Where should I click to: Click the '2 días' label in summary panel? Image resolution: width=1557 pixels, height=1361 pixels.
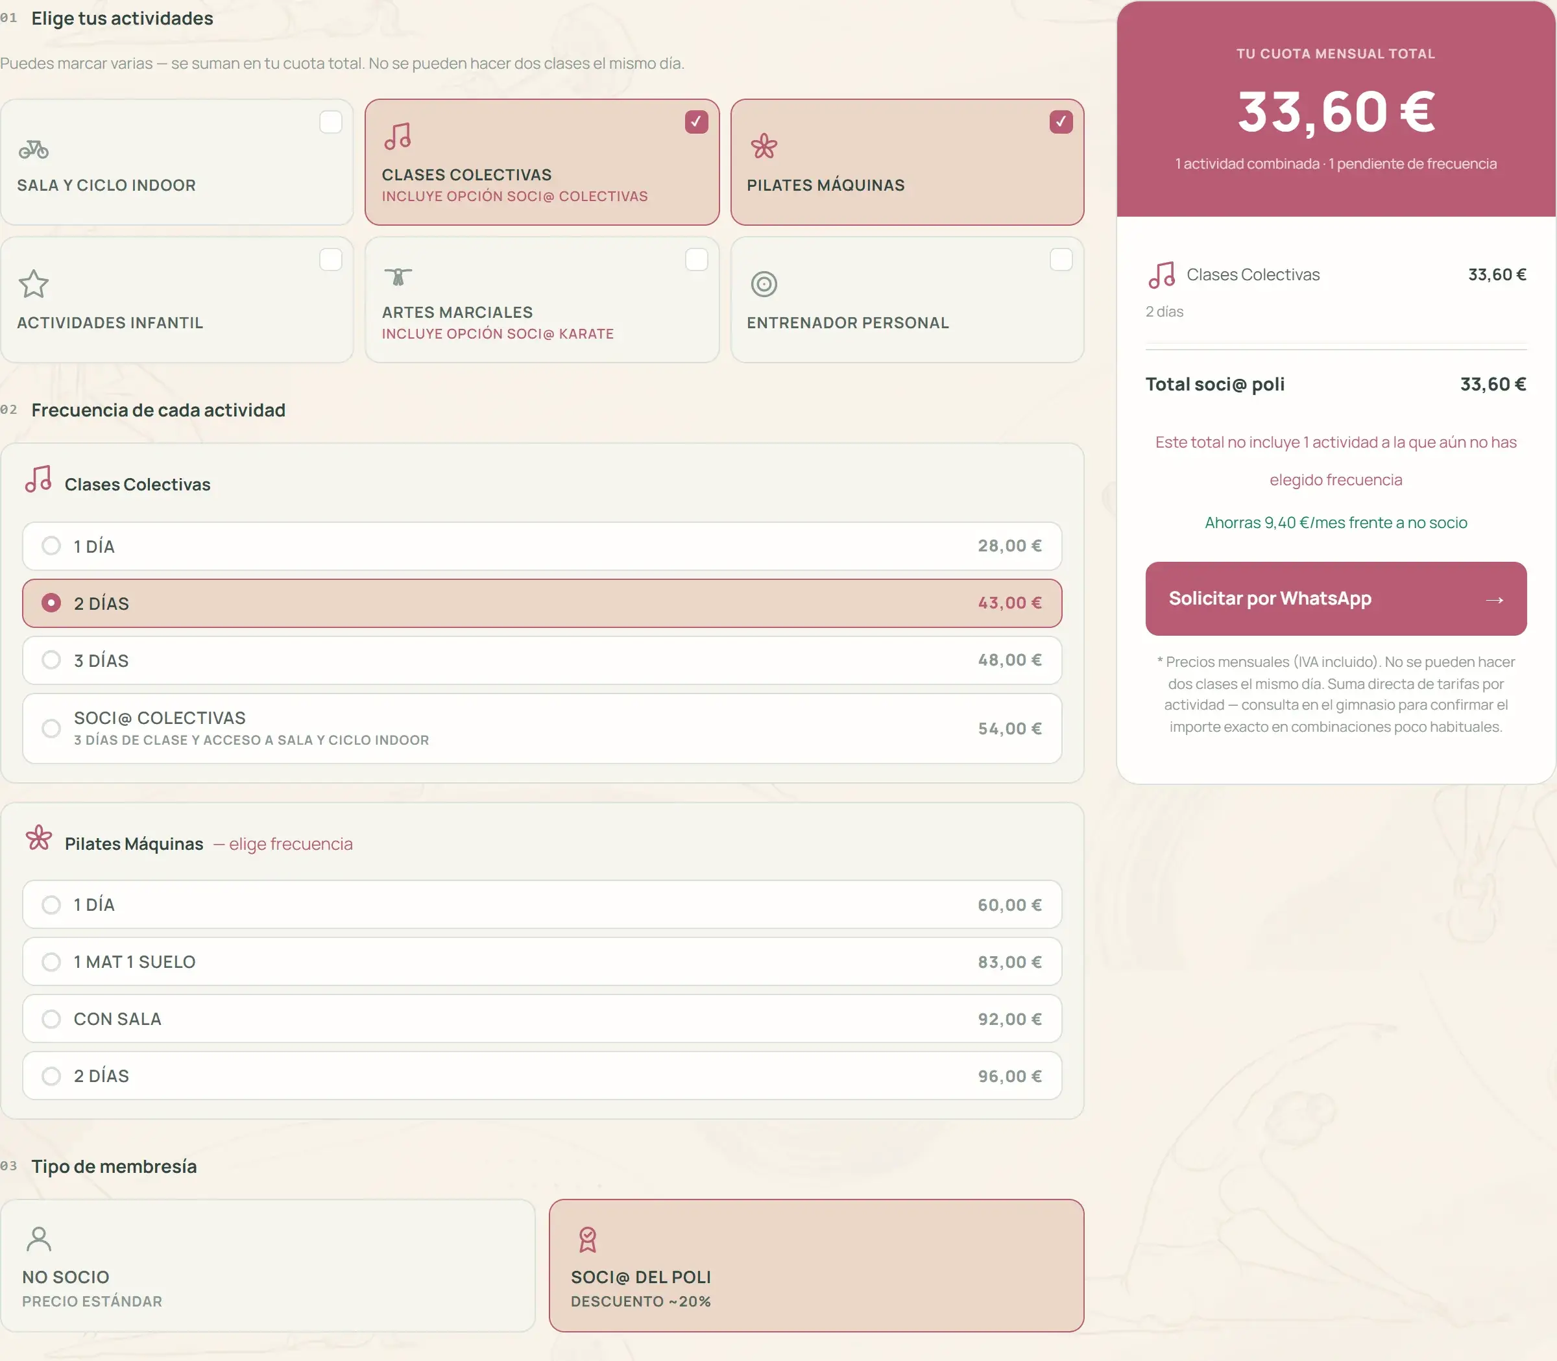click(x=1165, y=311)
